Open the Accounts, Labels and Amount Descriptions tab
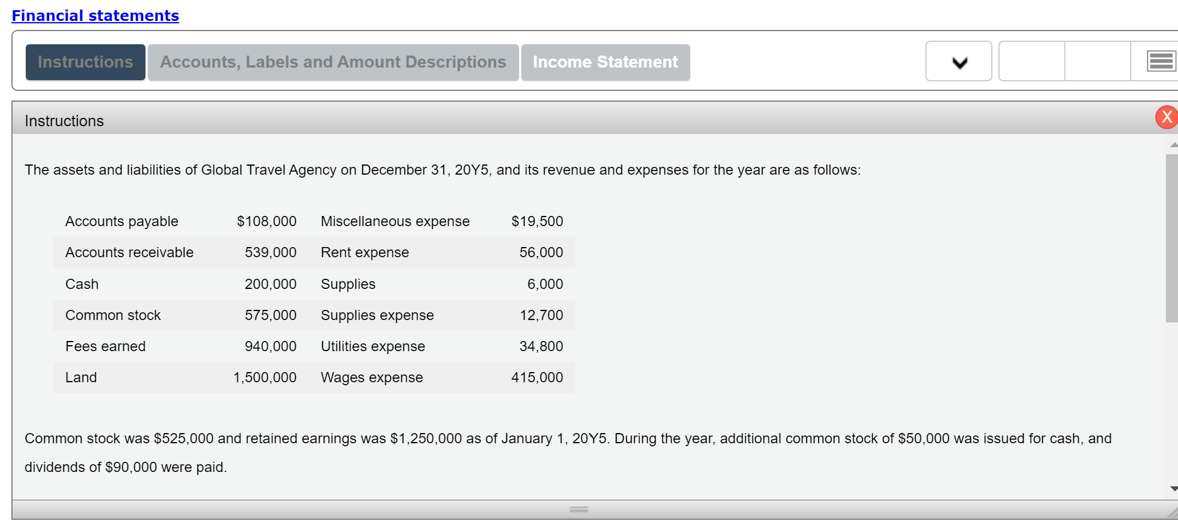 pyautogui.click(x=332, y=62)
